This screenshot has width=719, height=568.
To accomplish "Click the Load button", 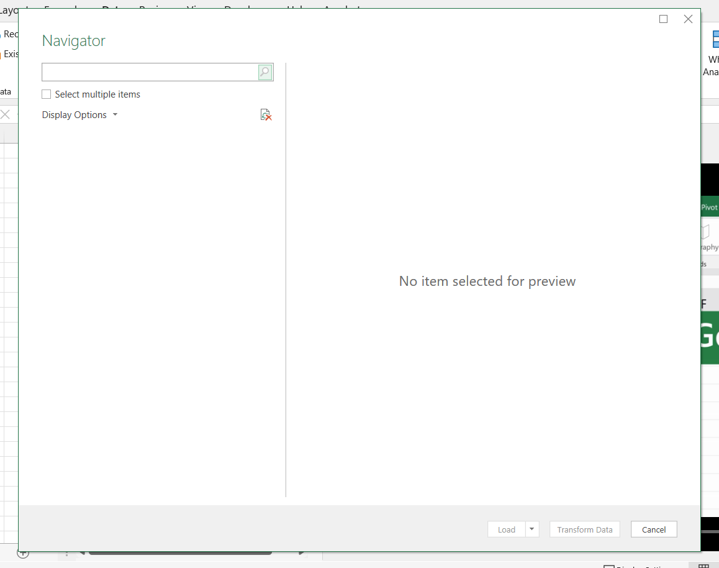I will (506, 529).
